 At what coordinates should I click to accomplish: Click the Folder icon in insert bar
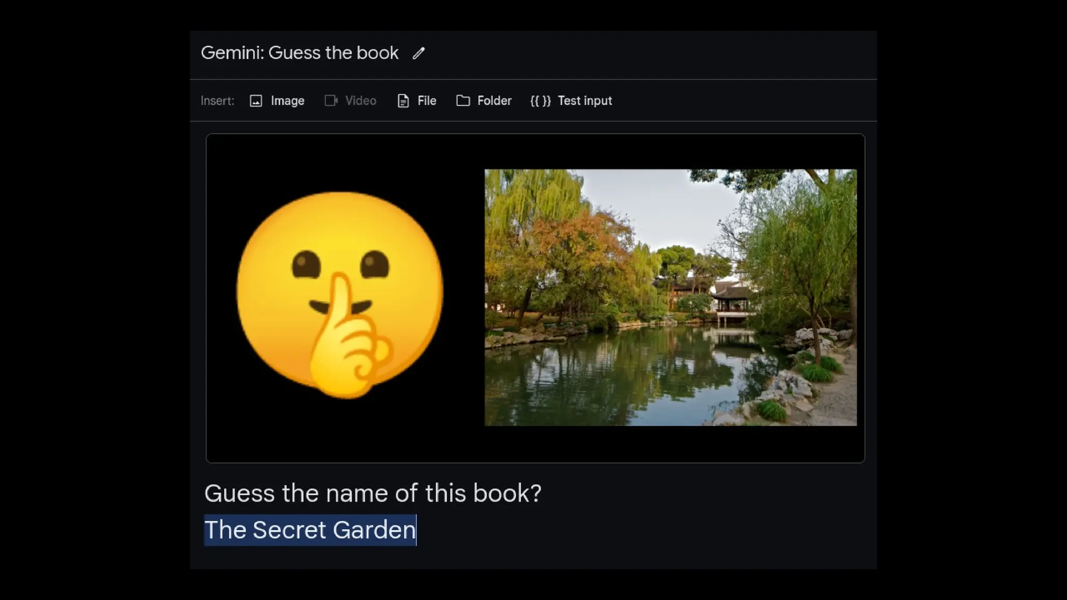[x=463, y=101]
